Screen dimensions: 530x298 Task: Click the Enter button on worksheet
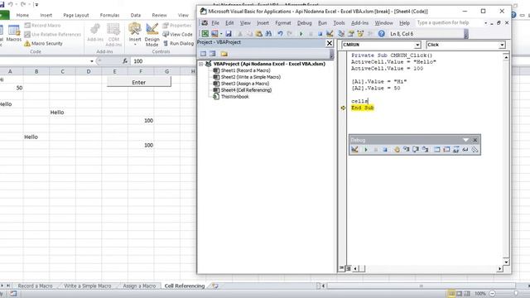pos(139,82)
